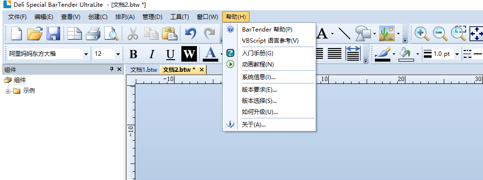483x180 pixels.
Task: Create a new blank document
Action: click(16, 33)
